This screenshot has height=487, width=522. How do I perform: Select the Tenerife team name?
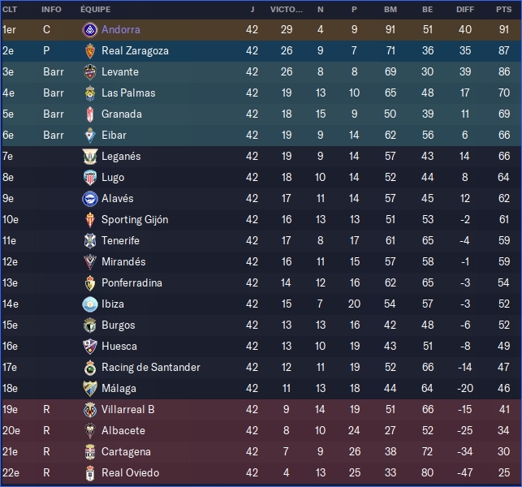coord(120,241)
